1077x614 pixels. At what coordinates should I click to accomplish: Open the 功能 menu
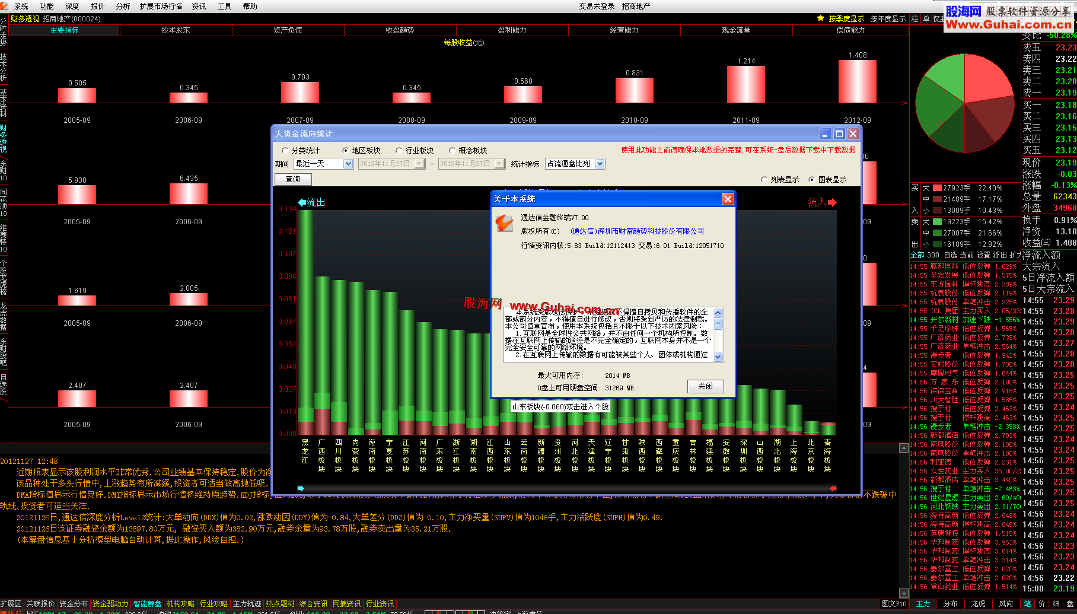tap(47, 7)
